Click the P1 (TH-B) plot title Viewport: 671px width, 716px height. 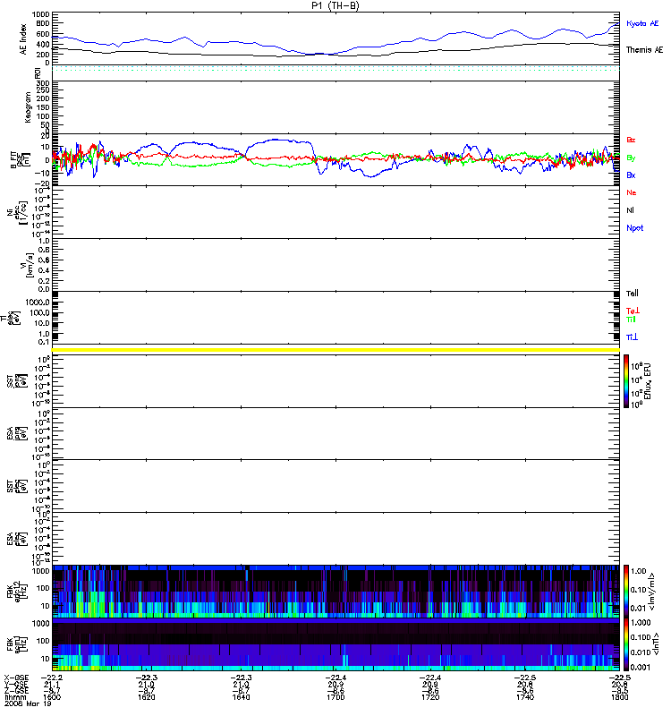[335, 5]
